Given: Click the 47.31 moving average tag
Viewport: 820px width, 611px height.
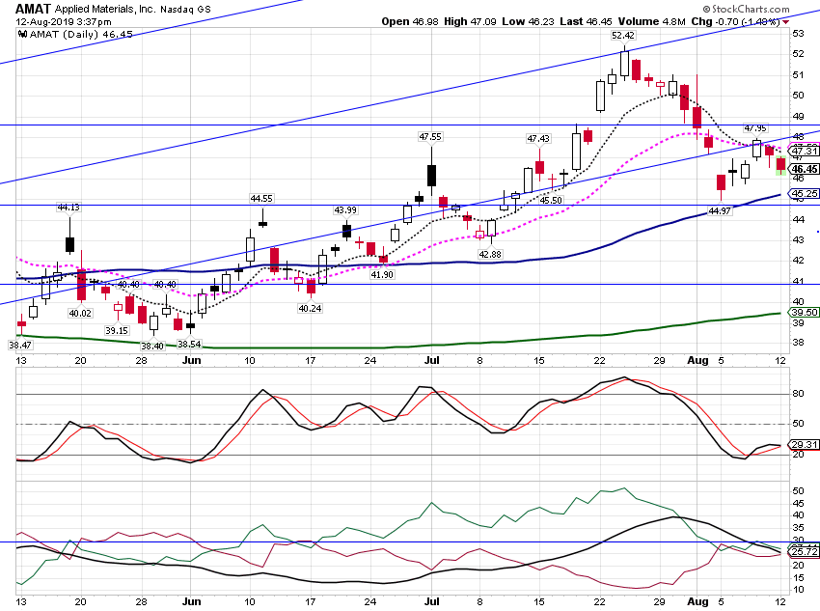Looking at the screenshot, I should tap(805, 152).
